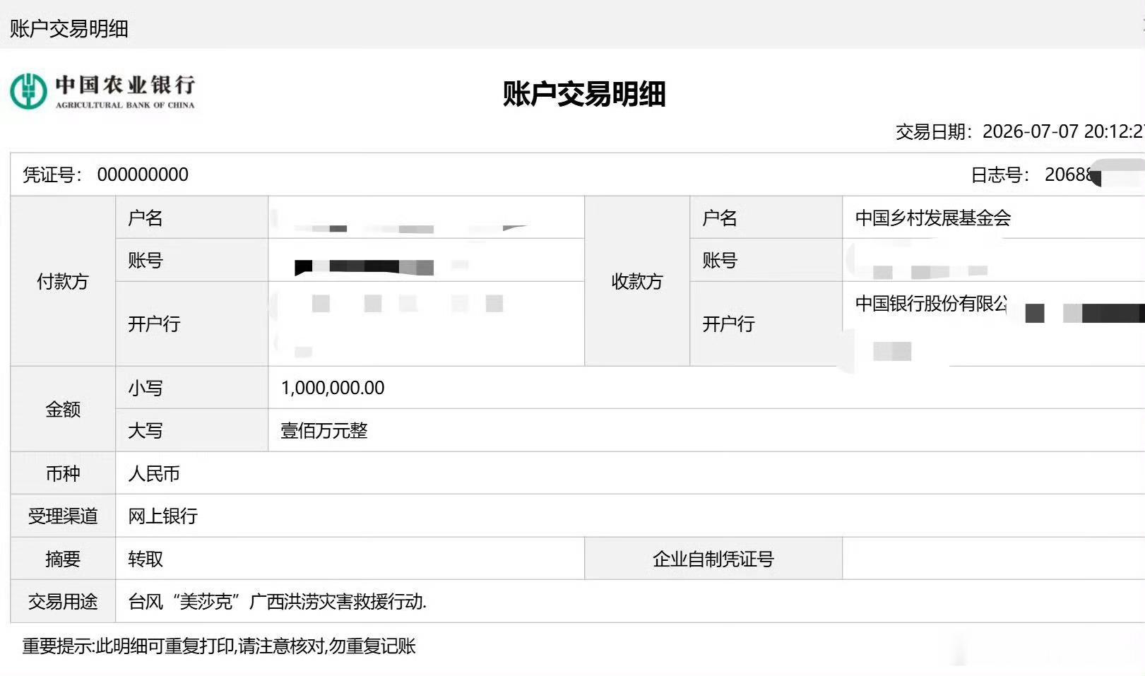Click the 重要提示 reminder line at the bottom

pyautogui.click(x=219, y=646)
